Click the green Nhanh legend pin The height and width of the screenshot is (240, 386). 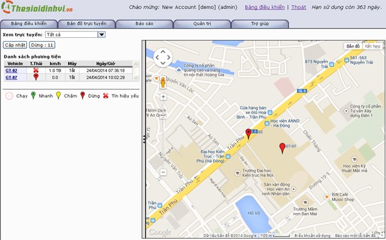pyautogui.click(x=33, y=95)
